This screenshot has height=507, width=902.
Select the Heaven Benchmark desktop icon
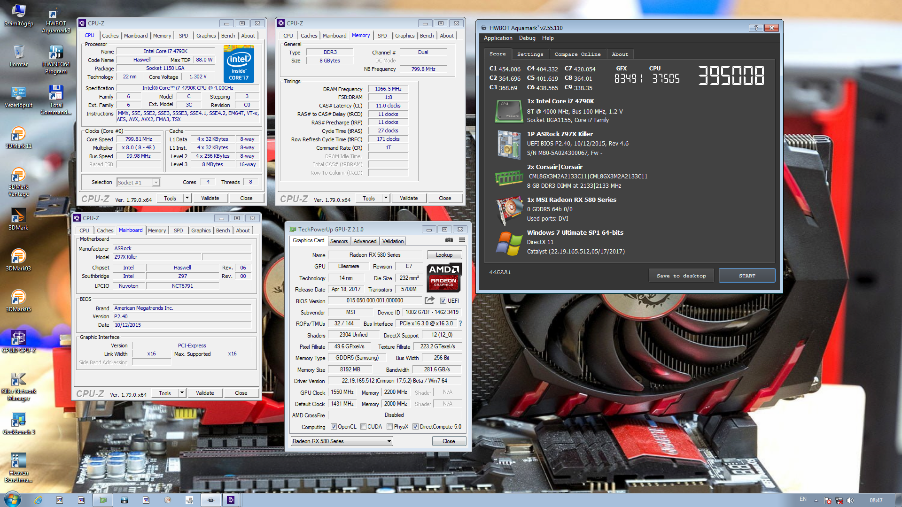[x=18, y=468]
